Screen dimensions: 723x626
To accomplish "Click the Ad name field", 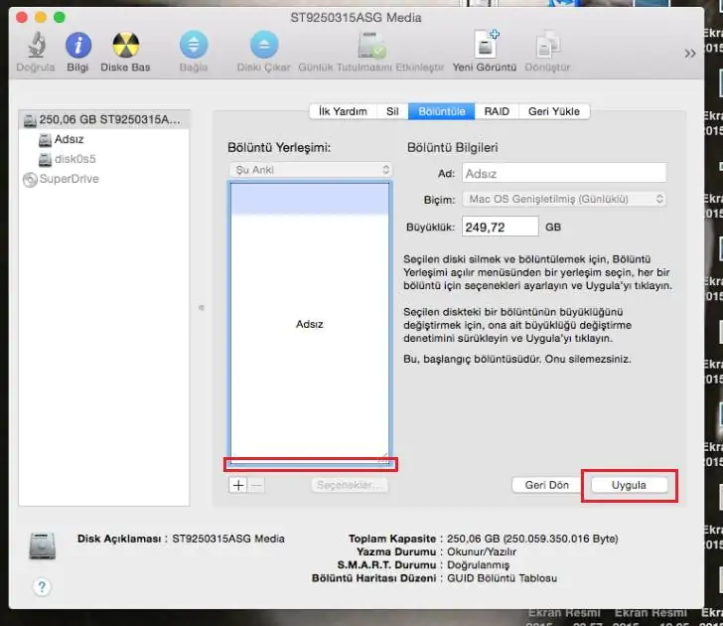I will point(564,174).
